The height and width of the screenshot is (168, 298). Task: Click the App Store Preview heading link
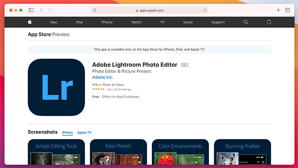[x=49, y=35]
